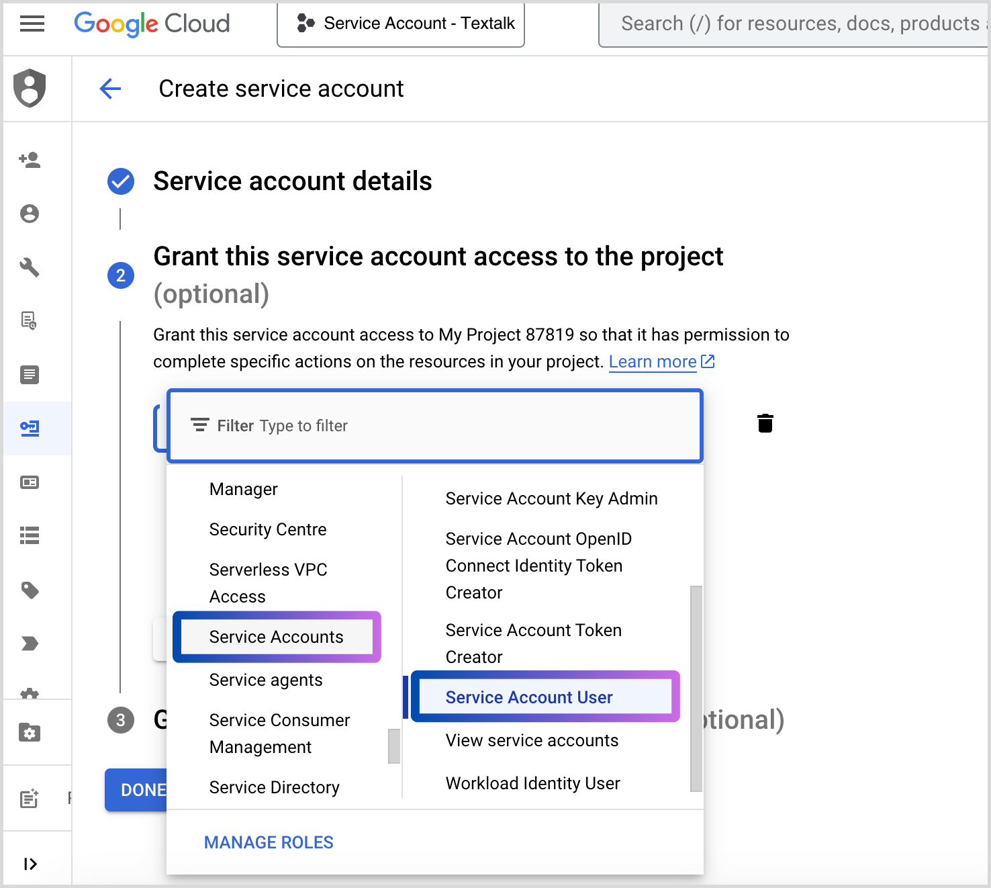
Task: Expand the sidebar with bottom chevron icon
Action: pos(30,864)
